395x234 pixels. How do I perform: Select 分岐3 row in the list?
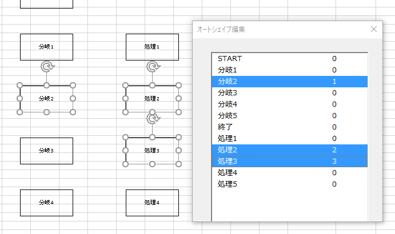[x=290, y=93]
